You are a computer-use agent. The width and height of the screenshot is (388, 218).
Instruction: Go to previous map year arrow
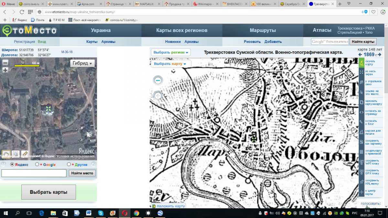coord(360,55)
